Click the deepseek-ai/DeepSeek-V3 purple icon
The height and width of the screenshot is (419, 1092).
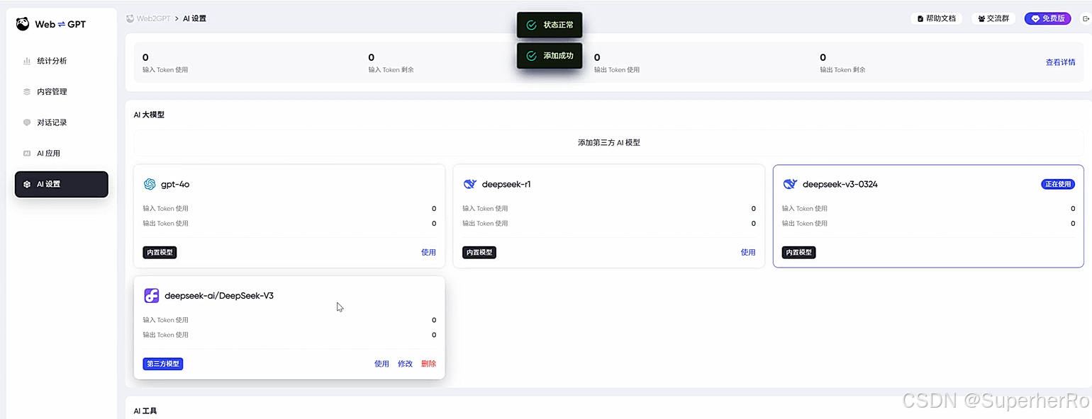pyautogui.click(x=152, y=296)
